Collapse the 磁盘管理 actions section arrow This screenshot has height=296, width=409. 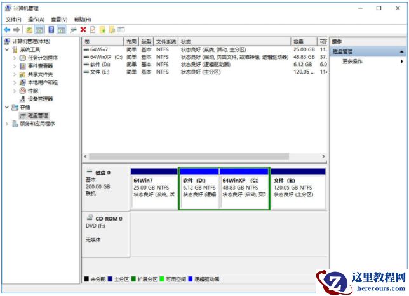pyautogui.click(x=402, y=52)
